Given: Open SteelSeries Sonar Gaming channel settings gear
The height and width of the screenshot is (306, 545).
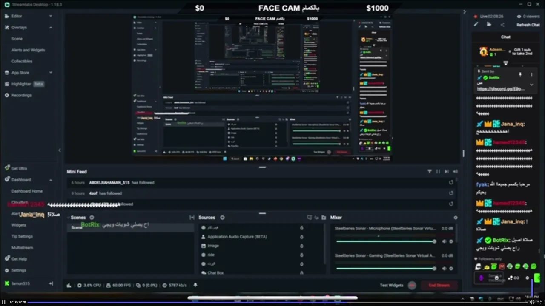Looking at the screenshot, I should [451, 269].
